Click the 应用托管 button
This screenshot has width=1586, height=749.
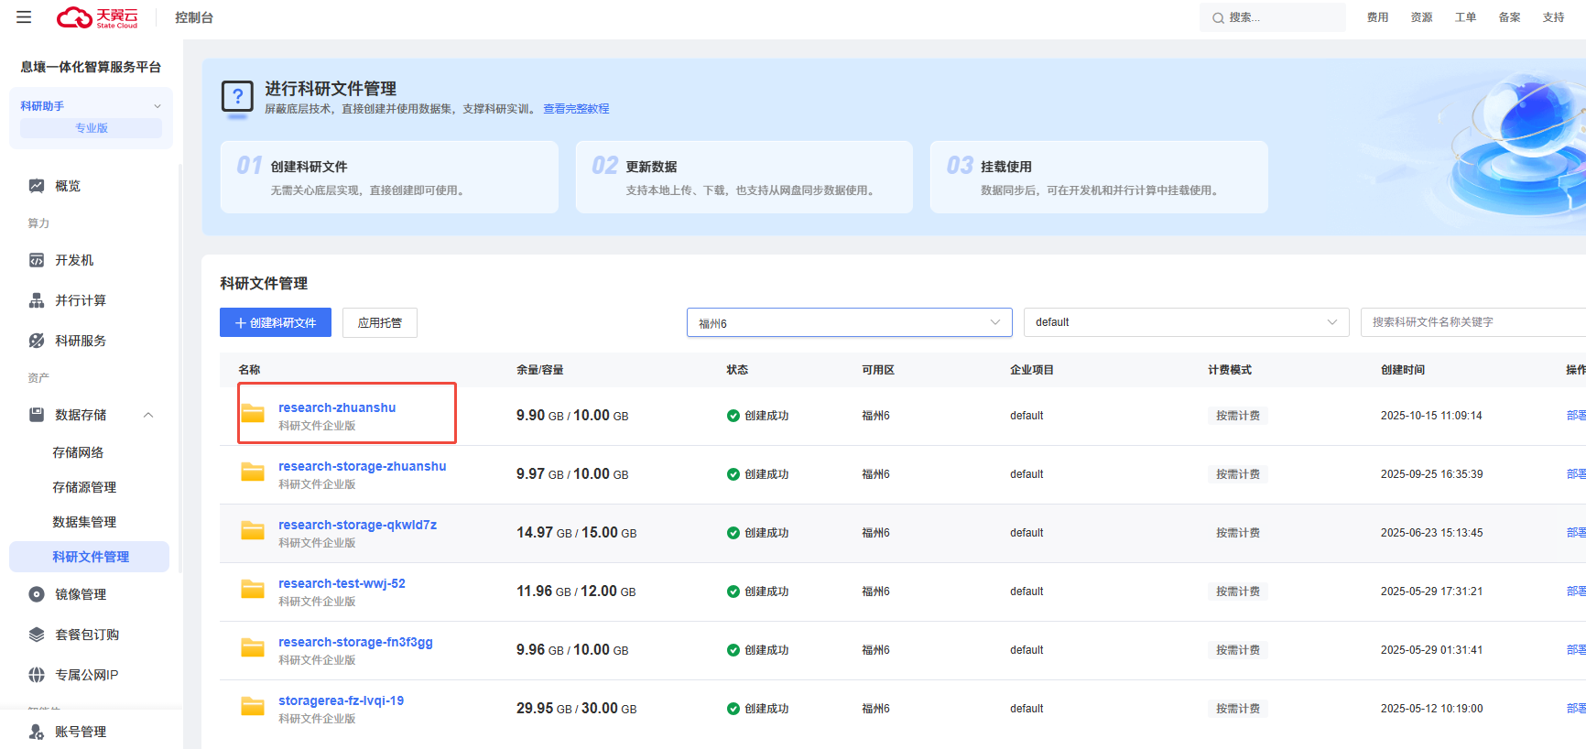[380, 322]
